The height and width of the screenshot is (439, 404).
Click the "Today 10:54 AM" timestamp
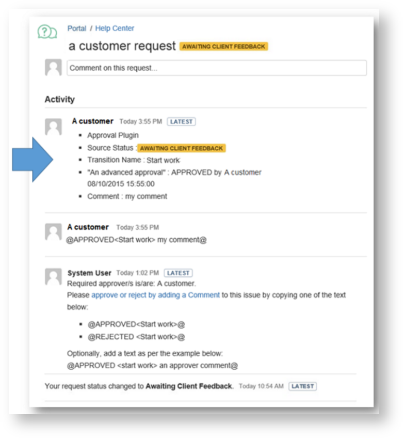click(261, 386)
